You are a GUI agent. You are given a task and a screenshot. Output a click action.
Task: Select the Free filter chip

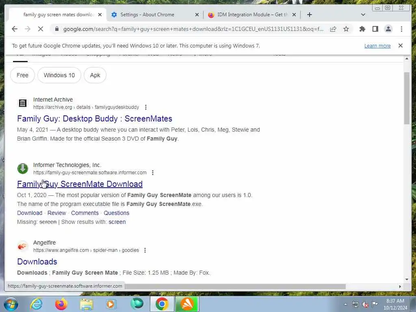tap(22, 75)
